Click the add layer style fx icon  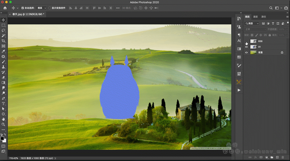click(255, 157)
